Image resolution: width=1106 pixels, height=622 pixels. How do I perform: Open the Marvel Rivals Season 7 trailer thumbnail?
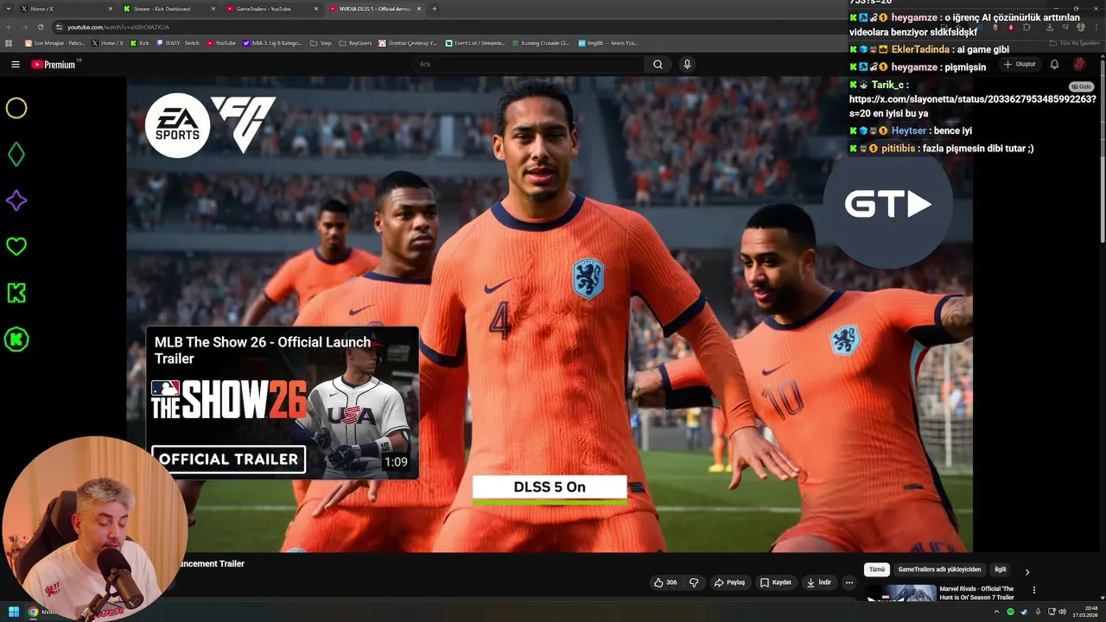coord(901,593)
